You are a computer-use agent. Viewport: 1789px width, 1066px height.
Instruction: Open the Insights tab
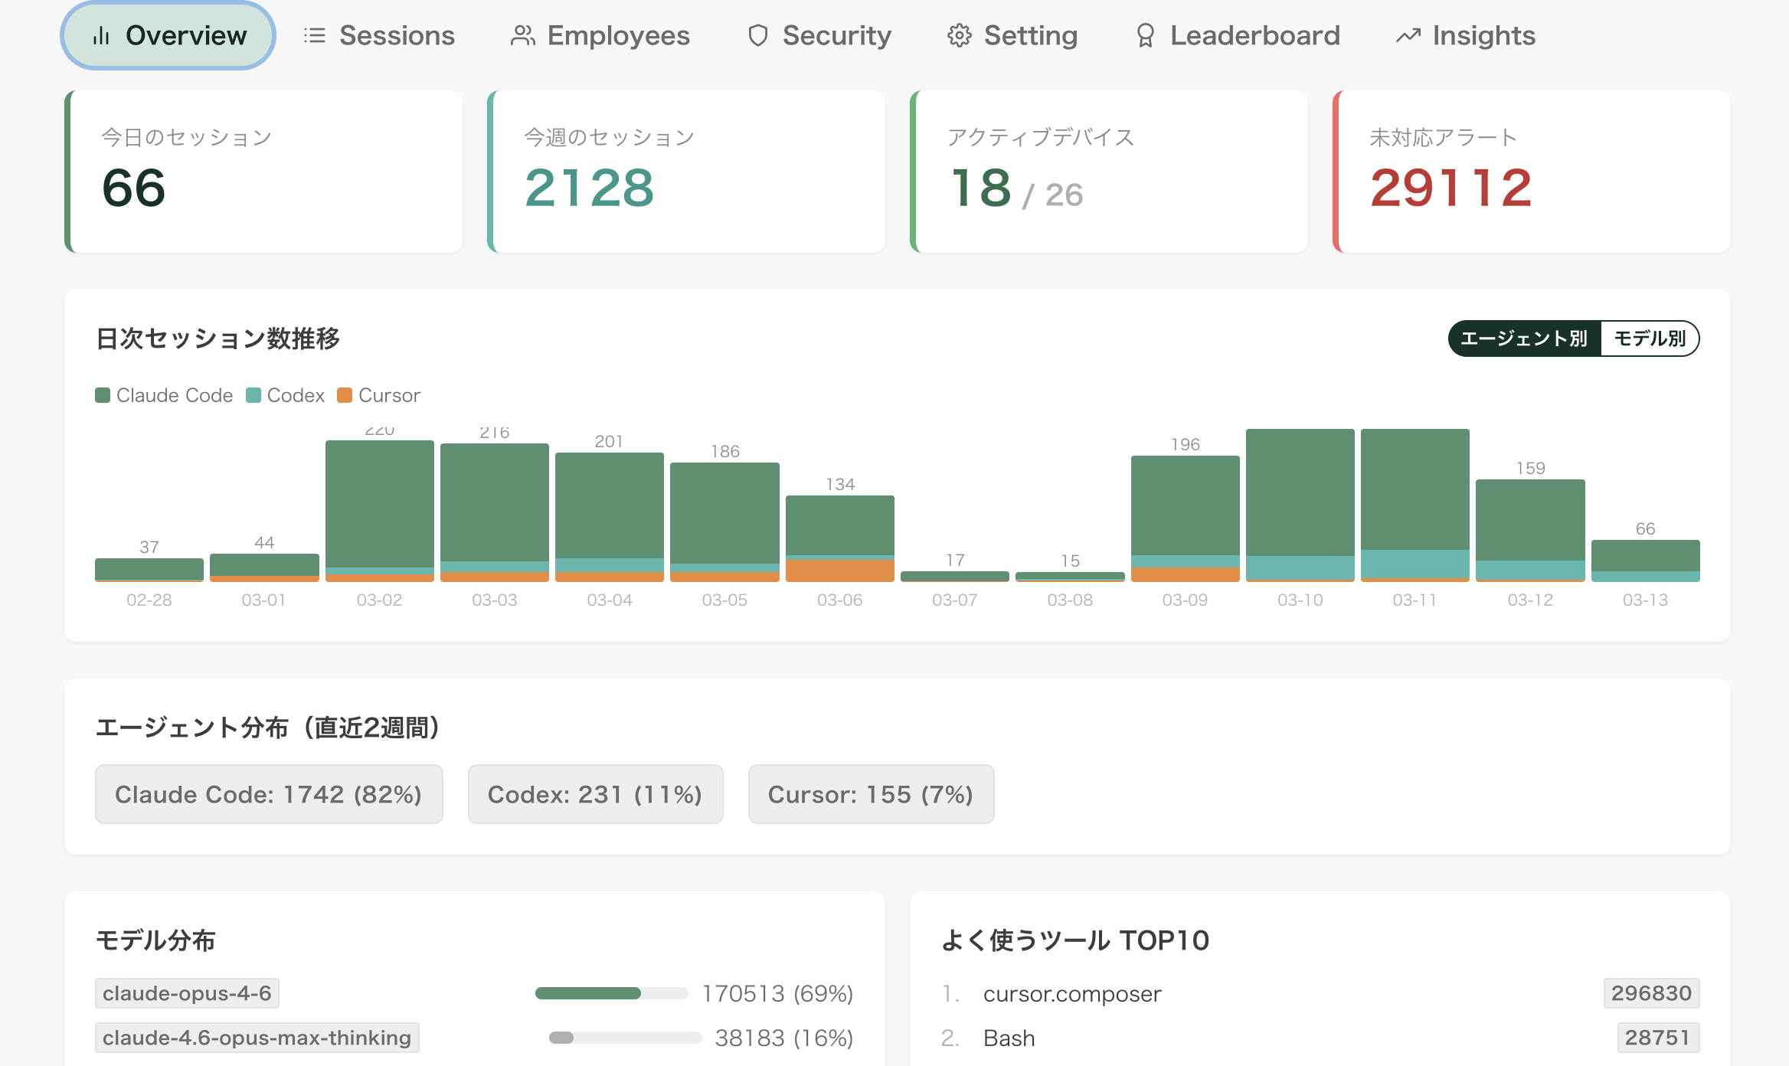coord(1464,35)
